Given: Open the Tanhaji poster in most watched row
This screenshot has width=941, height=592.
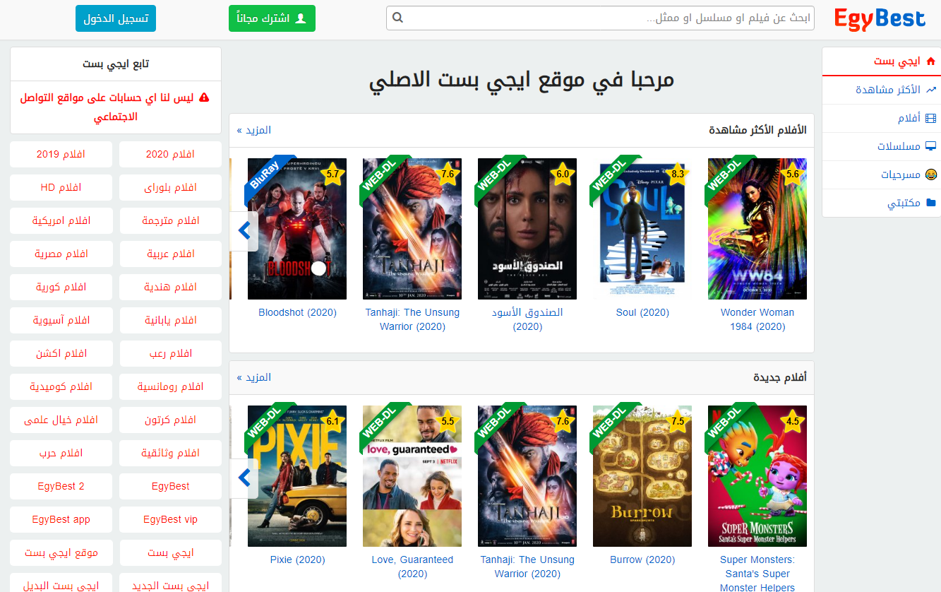Looking at the screenshot, I should pos(412,229).
